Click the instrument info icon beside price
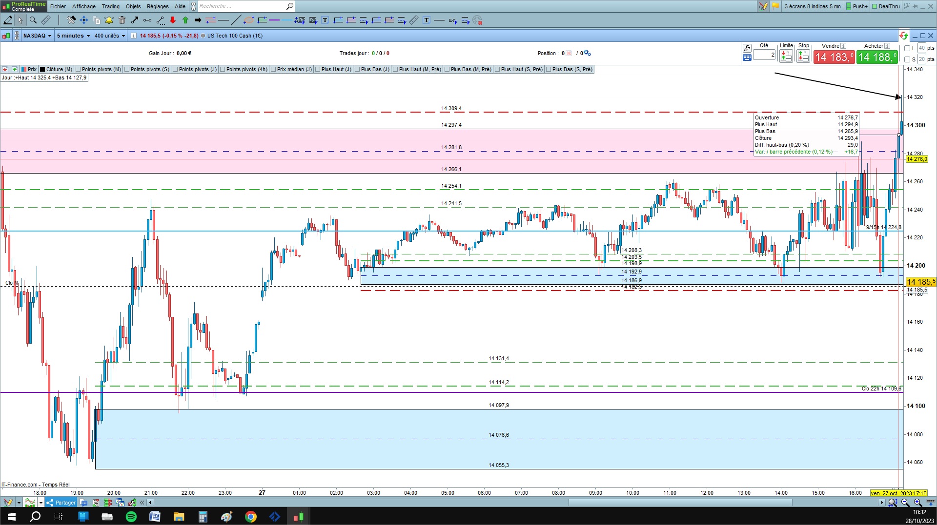Screen dimensions: 937x525 pyautogui.click(x=134, y=36)
